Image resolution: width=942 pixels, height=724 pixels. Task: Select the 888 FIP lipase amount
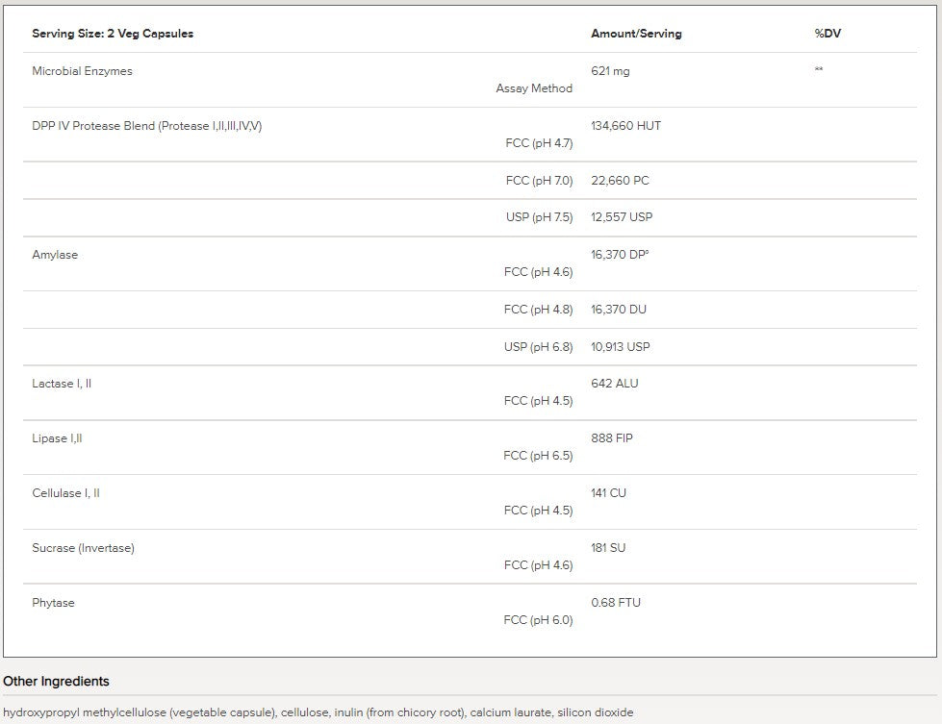click(x=612, y=438)
